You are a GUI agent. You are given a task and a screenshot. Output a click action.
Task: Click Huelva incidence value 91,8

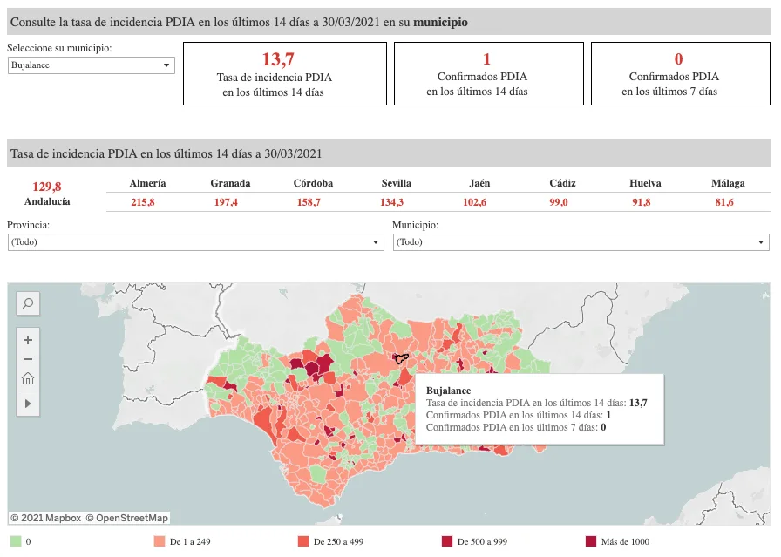pyautogui.click(x=641, y=202)
